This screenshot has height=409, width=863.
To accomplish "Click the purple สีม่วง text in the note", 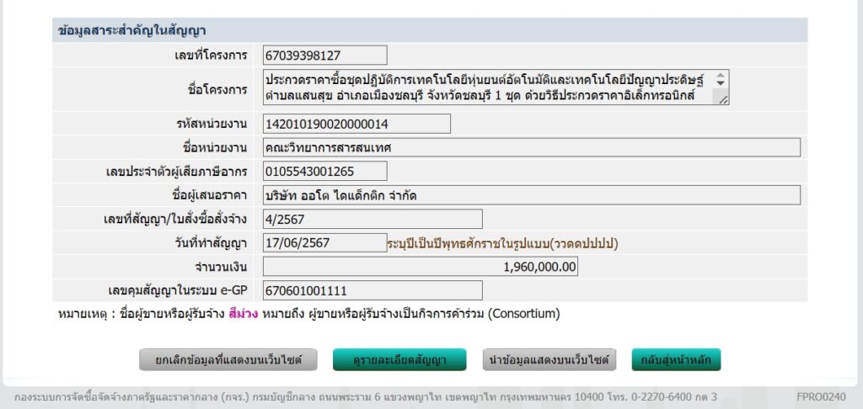I will [241, 315].
